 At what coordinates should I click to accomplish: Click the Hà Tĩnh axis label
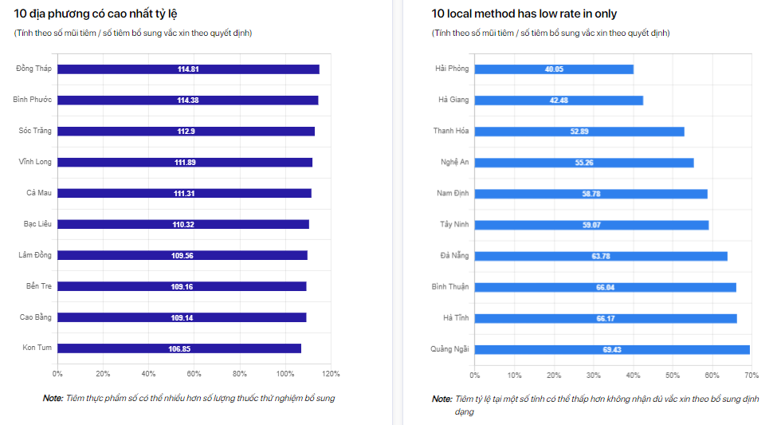point(456,318)
